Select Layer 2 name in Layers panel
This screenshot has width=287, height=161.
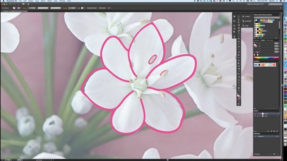(266, 114)
